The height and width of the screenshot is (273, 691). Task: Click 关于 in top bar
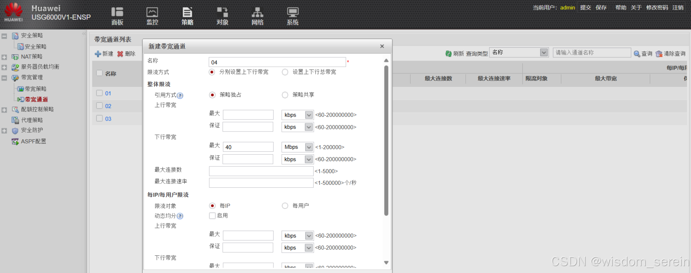pos(636,8)
